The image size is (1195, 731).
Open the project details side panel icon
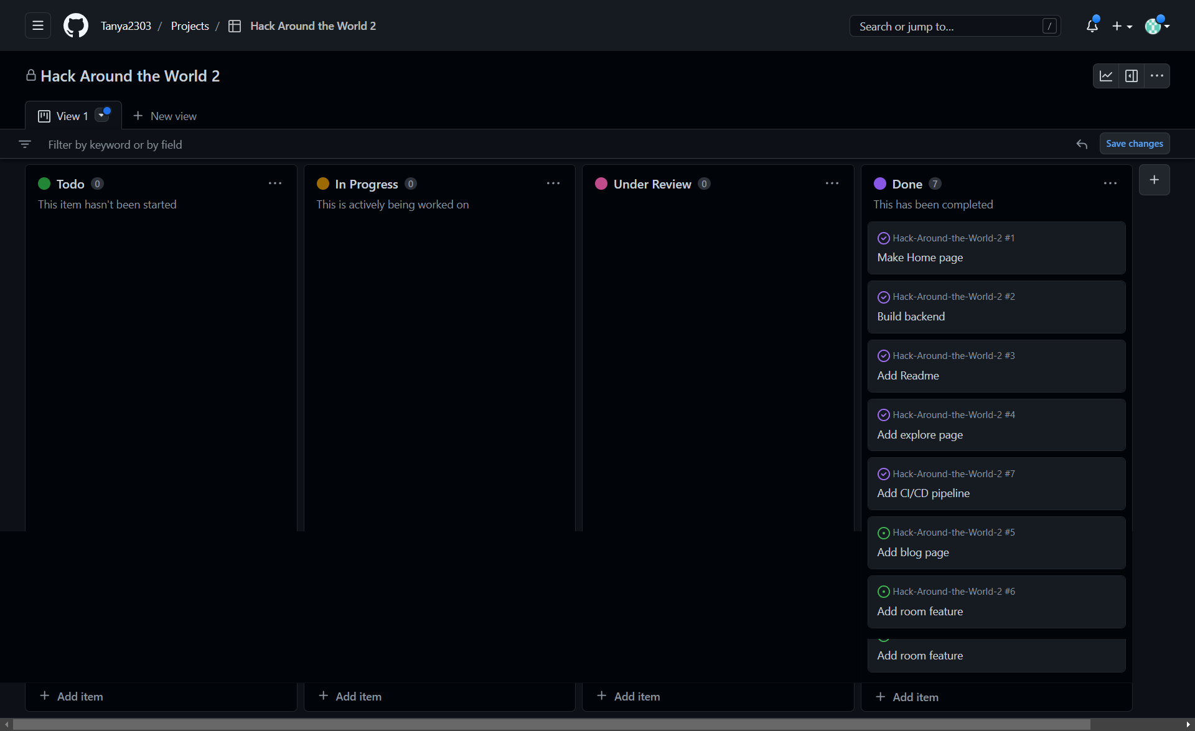click(1132, 76)
